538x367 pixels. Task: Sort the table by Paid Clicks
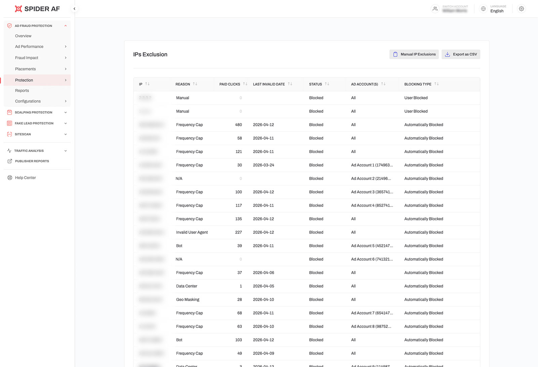(244, 84)
